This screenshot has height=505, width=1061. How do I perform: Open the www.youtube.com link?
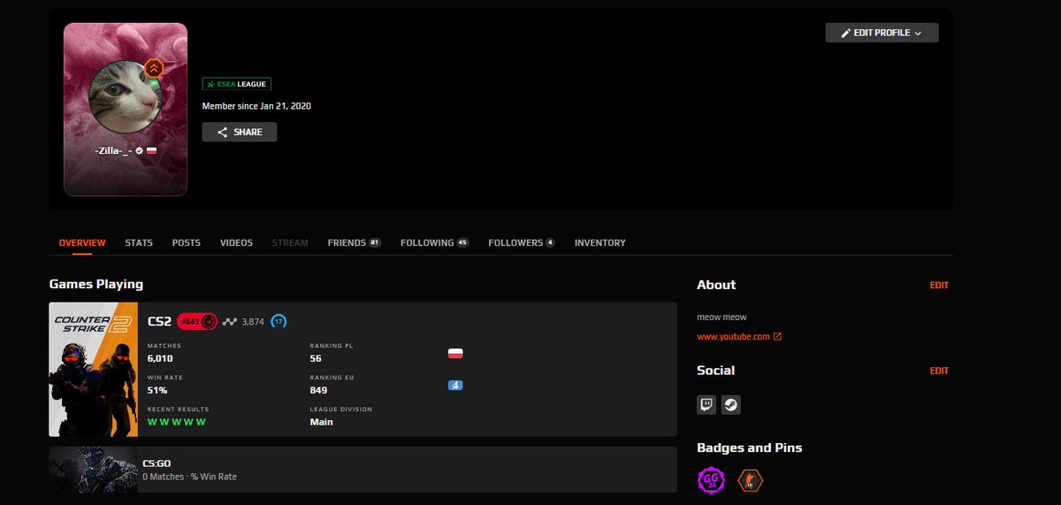coord(739,337)
